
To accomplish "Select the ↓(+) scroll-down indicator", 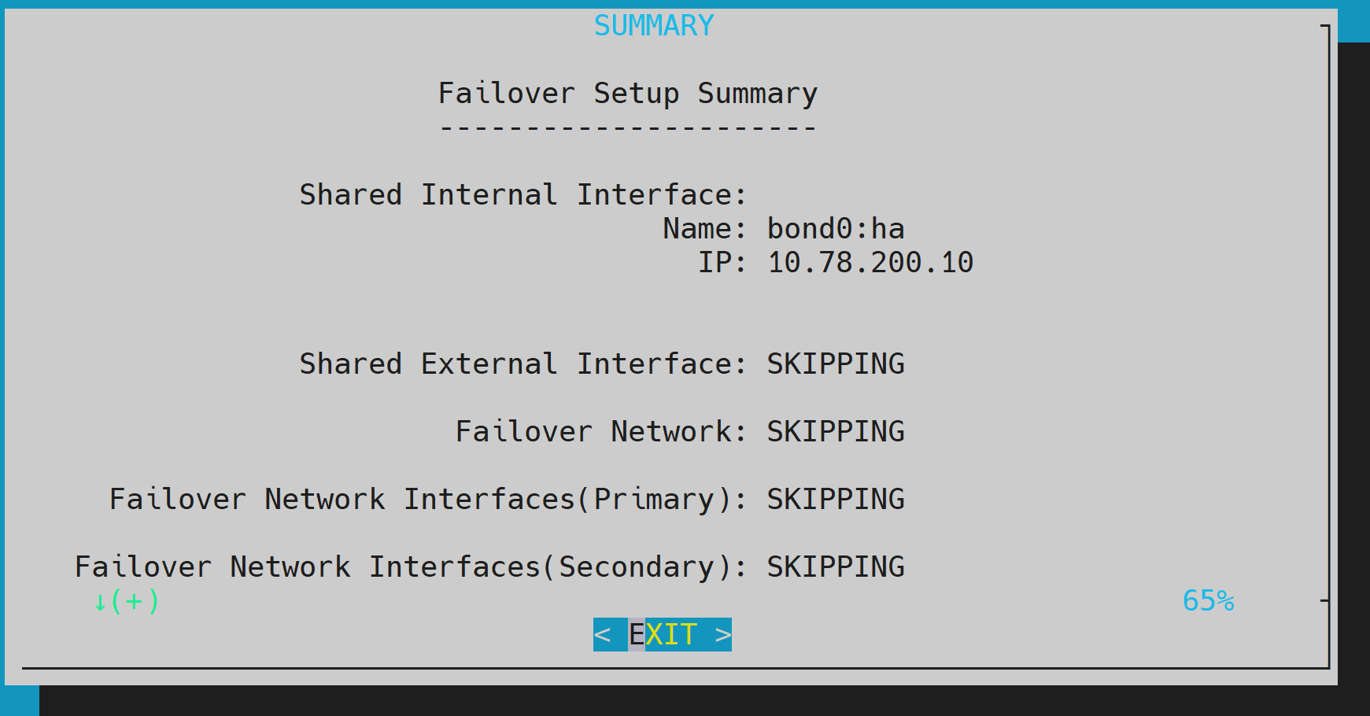I will tap(126, 601).
